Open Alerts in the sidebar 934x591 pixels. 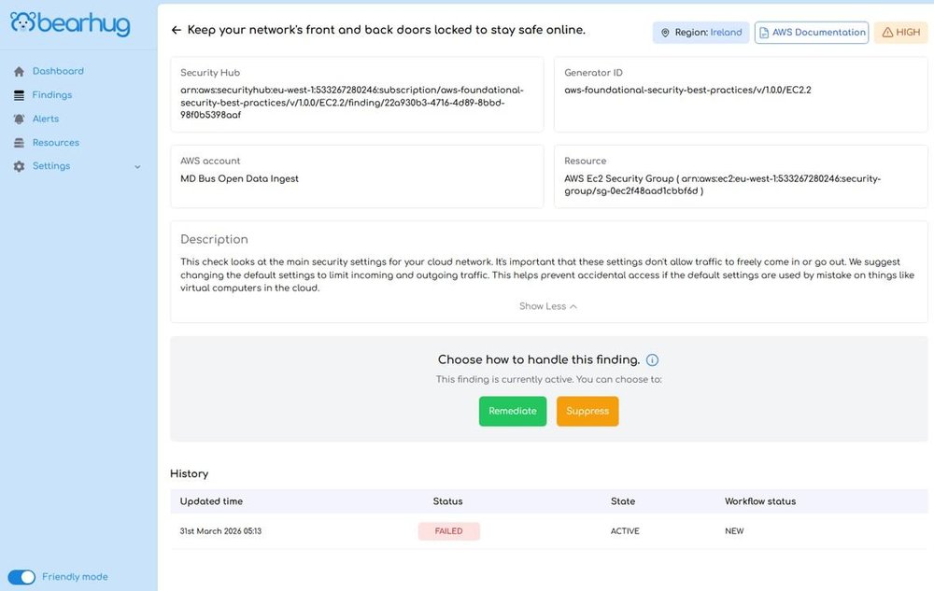(x=45, y=119)
